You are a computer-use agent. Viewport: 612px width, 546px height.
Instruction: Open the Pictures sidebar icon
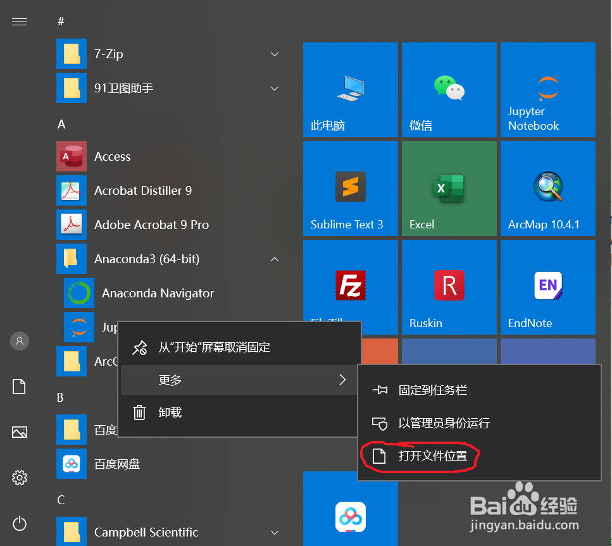pos(20,432)
